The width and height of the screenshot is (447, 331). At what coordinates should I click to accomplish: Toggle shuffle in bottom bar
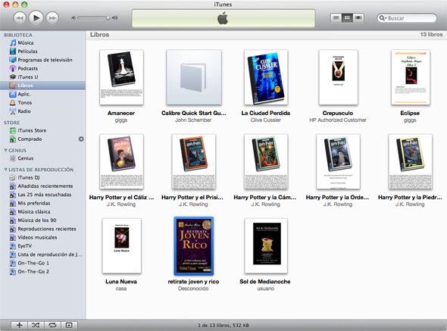point(36,325)
